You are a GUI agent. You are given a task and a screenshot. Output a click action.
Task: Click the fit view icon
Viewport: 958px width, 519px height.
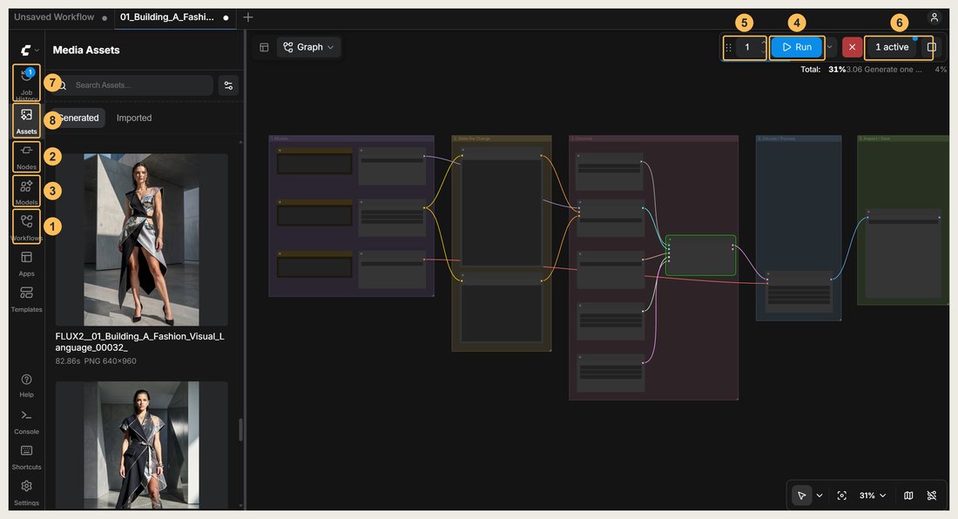tap(842, 495)
